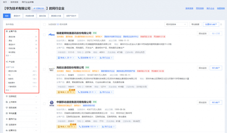Click info icon next to 专利 1991件
227x133 pixels.
(x=83, y=87)
